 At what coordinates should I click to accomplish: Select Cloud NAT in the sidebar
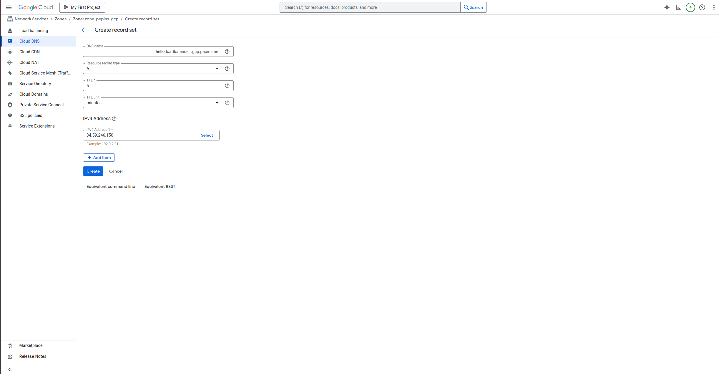[29, 62]
